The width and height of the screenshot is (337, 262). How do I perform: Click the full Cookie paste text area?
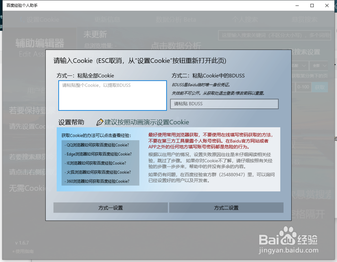(112, 95)
